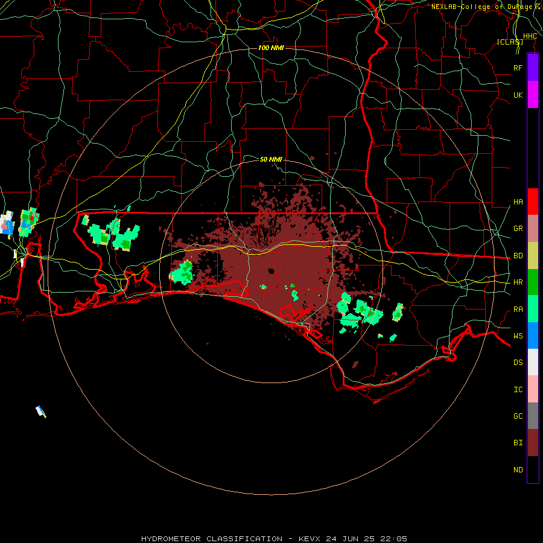543x543 pixels.
Task: Click the BD legend label
Action: click(518, 256)
